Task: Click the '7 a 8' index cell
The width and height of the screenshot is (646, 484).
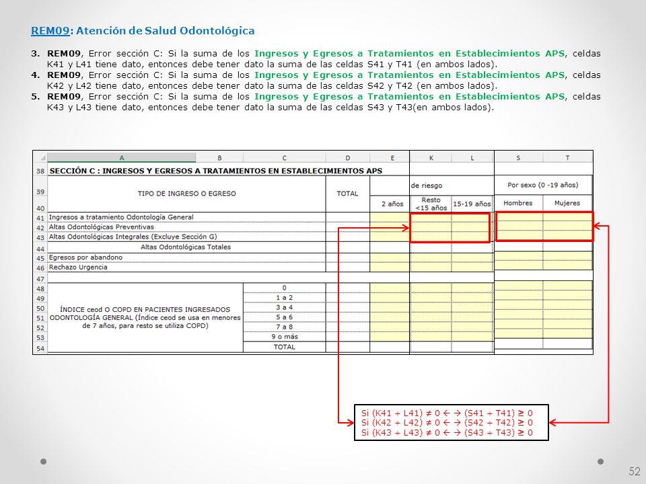Action: coord(284,327)
